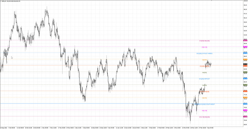
Task: Select the 75.00 blue price tag
Action: pyautogui.click(x=245, y=104)
